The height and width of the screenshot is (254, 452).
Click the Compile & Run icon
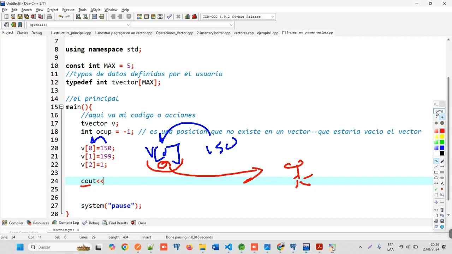click(x=153, y=17)
